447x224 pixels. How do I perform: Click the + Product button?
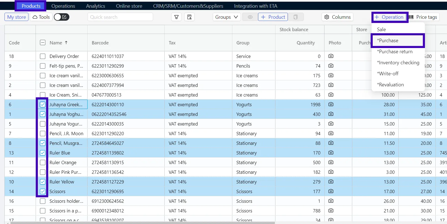point(273,17)
